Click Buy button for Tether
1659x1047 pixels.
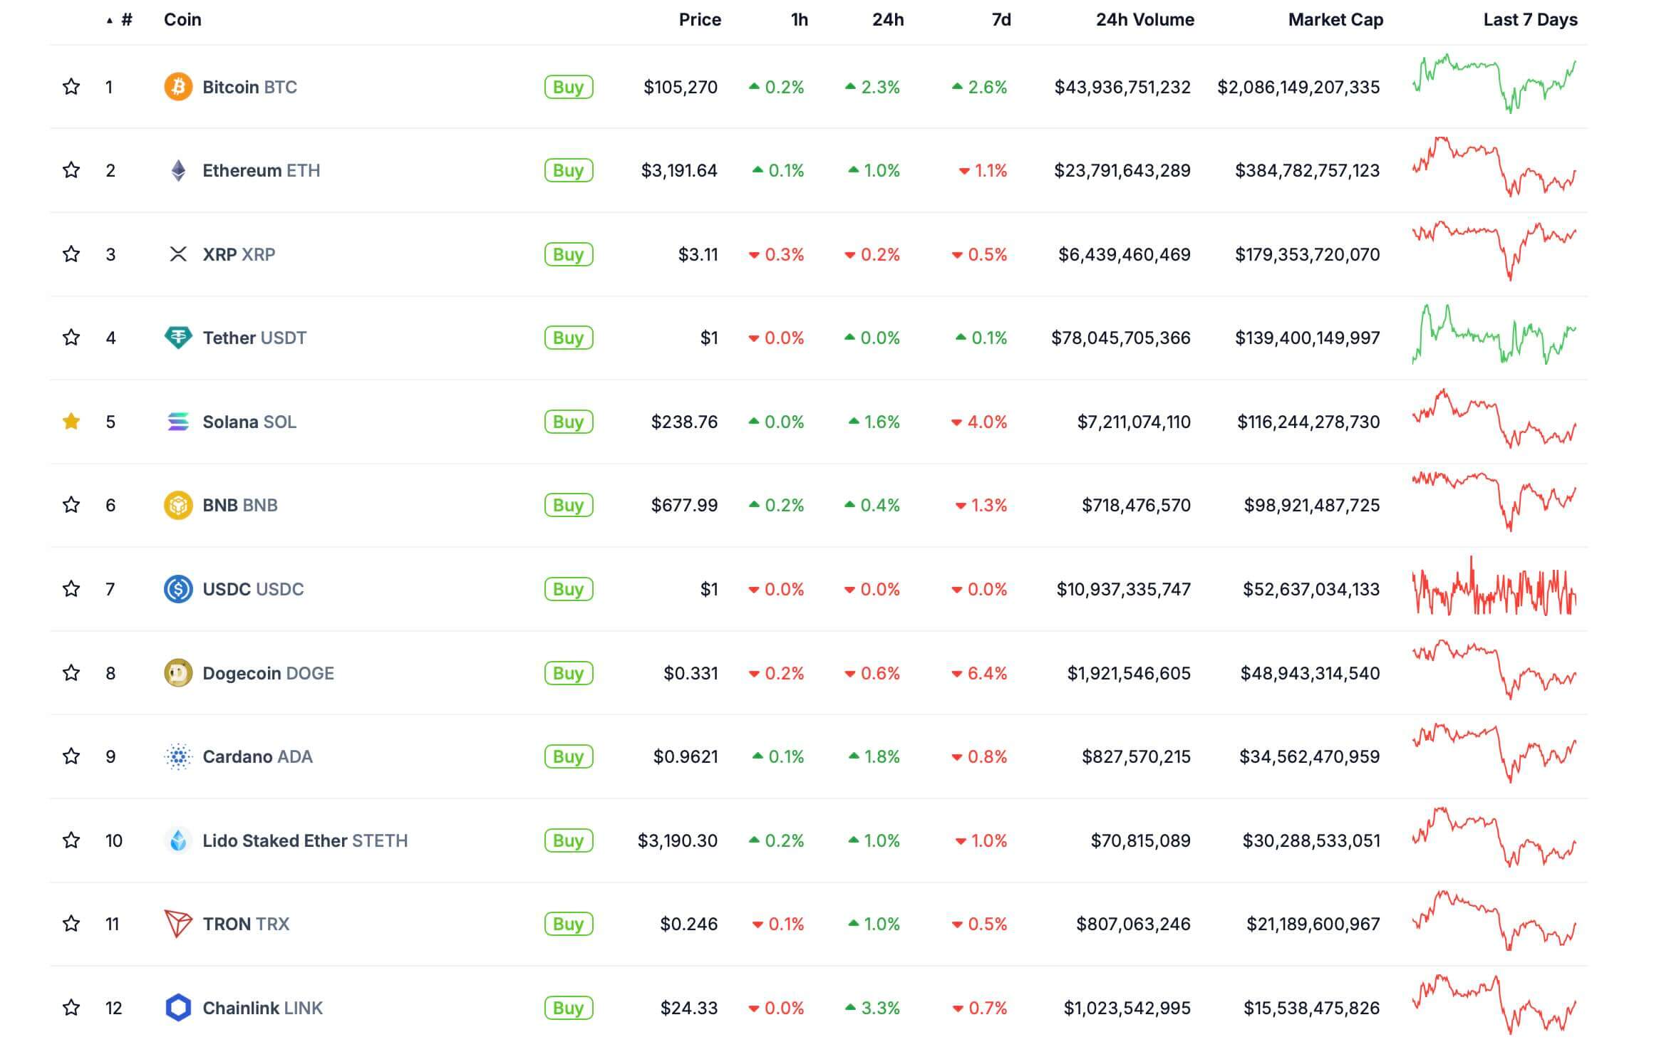[569, 338]
